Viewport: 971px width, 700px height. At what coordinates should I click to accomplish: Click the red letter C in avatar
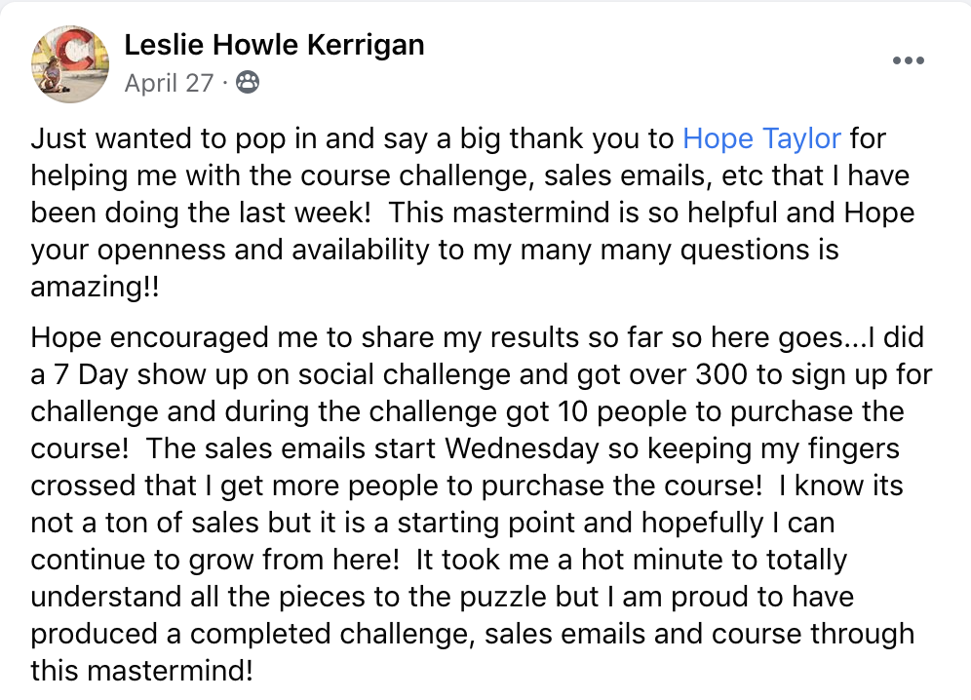click(79, 49)
